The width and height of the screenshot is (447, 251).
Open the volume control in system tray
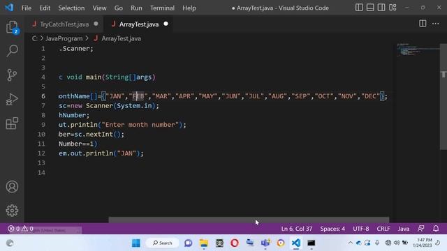click(397, 243)
